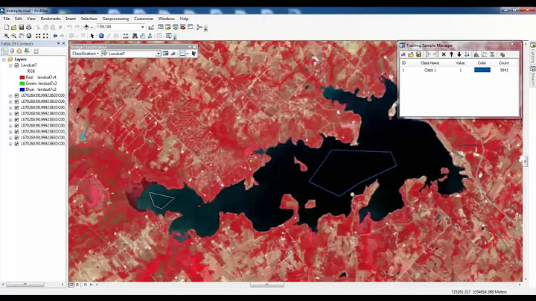Image resolution: width=536 pixels, height=301 pixels.
Task: Open the map scale dropdown
Action: coord(142,27)
